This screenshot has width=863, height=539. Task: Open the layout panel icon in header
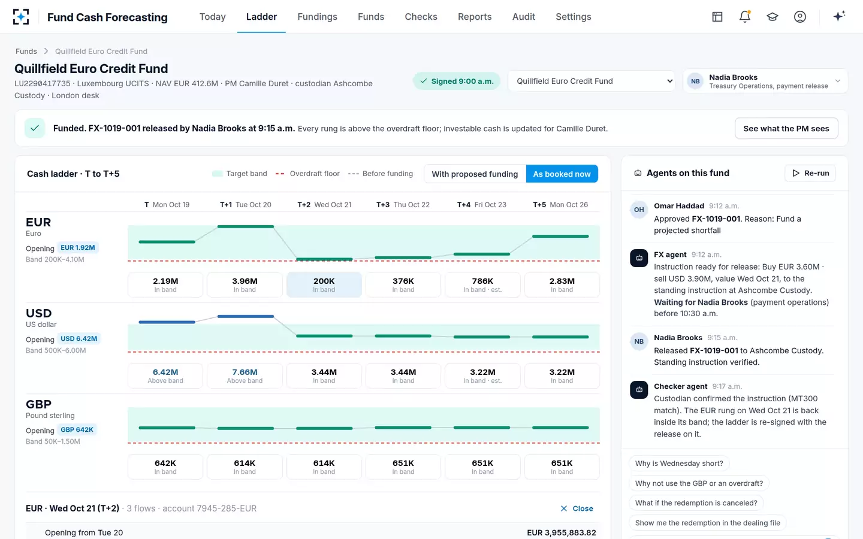[717, 17]
